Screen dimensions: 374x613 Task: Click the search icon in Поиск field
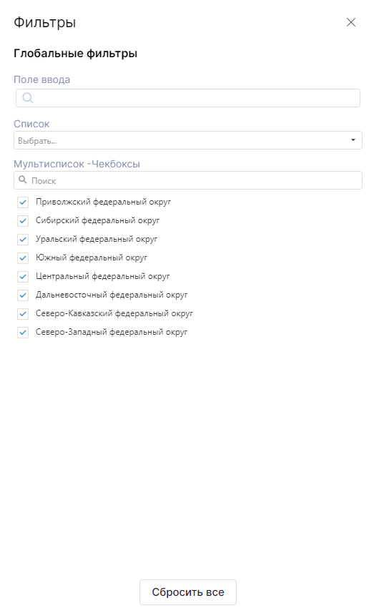(x=23, y=180)
